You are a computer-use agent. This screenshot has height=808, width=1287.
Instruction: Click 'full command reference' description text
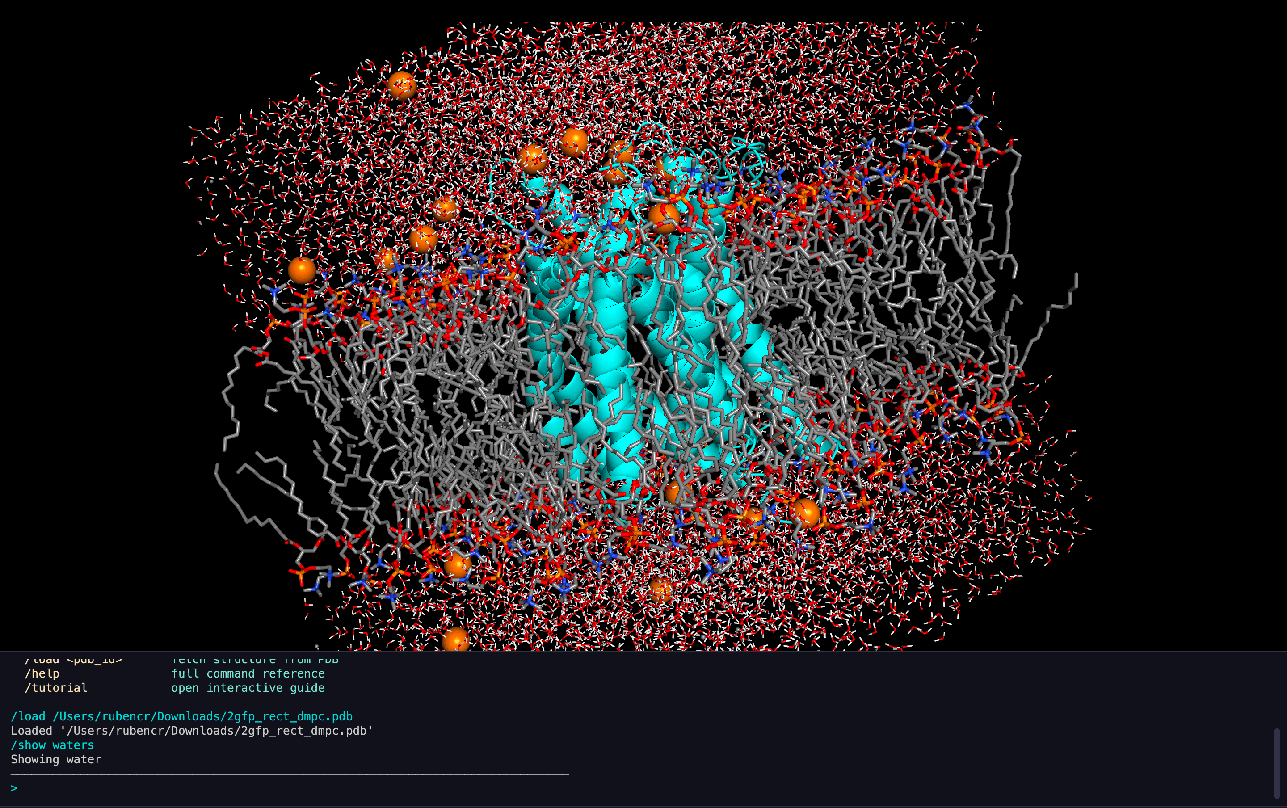click(248, 674)
